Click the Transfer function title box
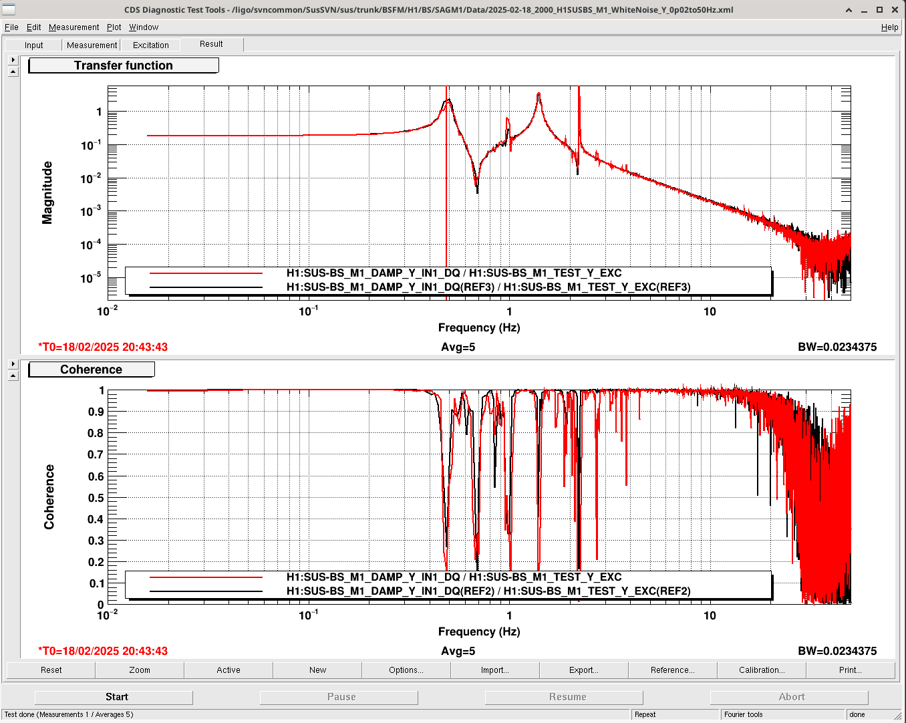The image size is (906, 723). tap(124, 65)
